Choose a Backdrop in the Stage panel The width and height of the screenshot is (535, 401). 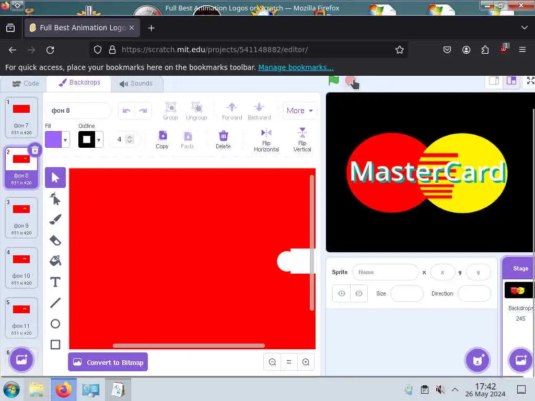(521, 360)
